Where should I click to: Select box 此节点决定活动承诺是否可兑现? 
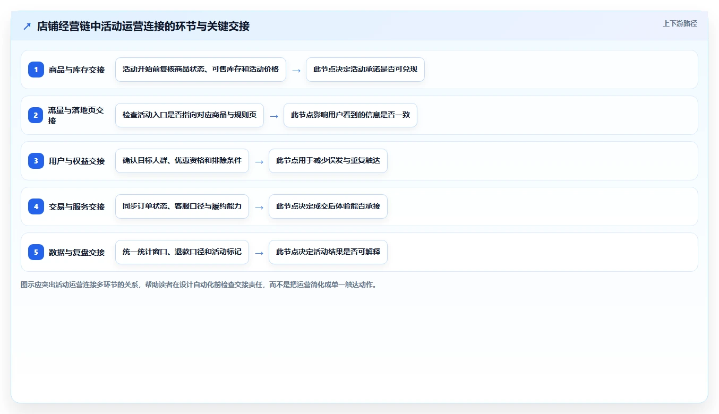pos(365,70)
